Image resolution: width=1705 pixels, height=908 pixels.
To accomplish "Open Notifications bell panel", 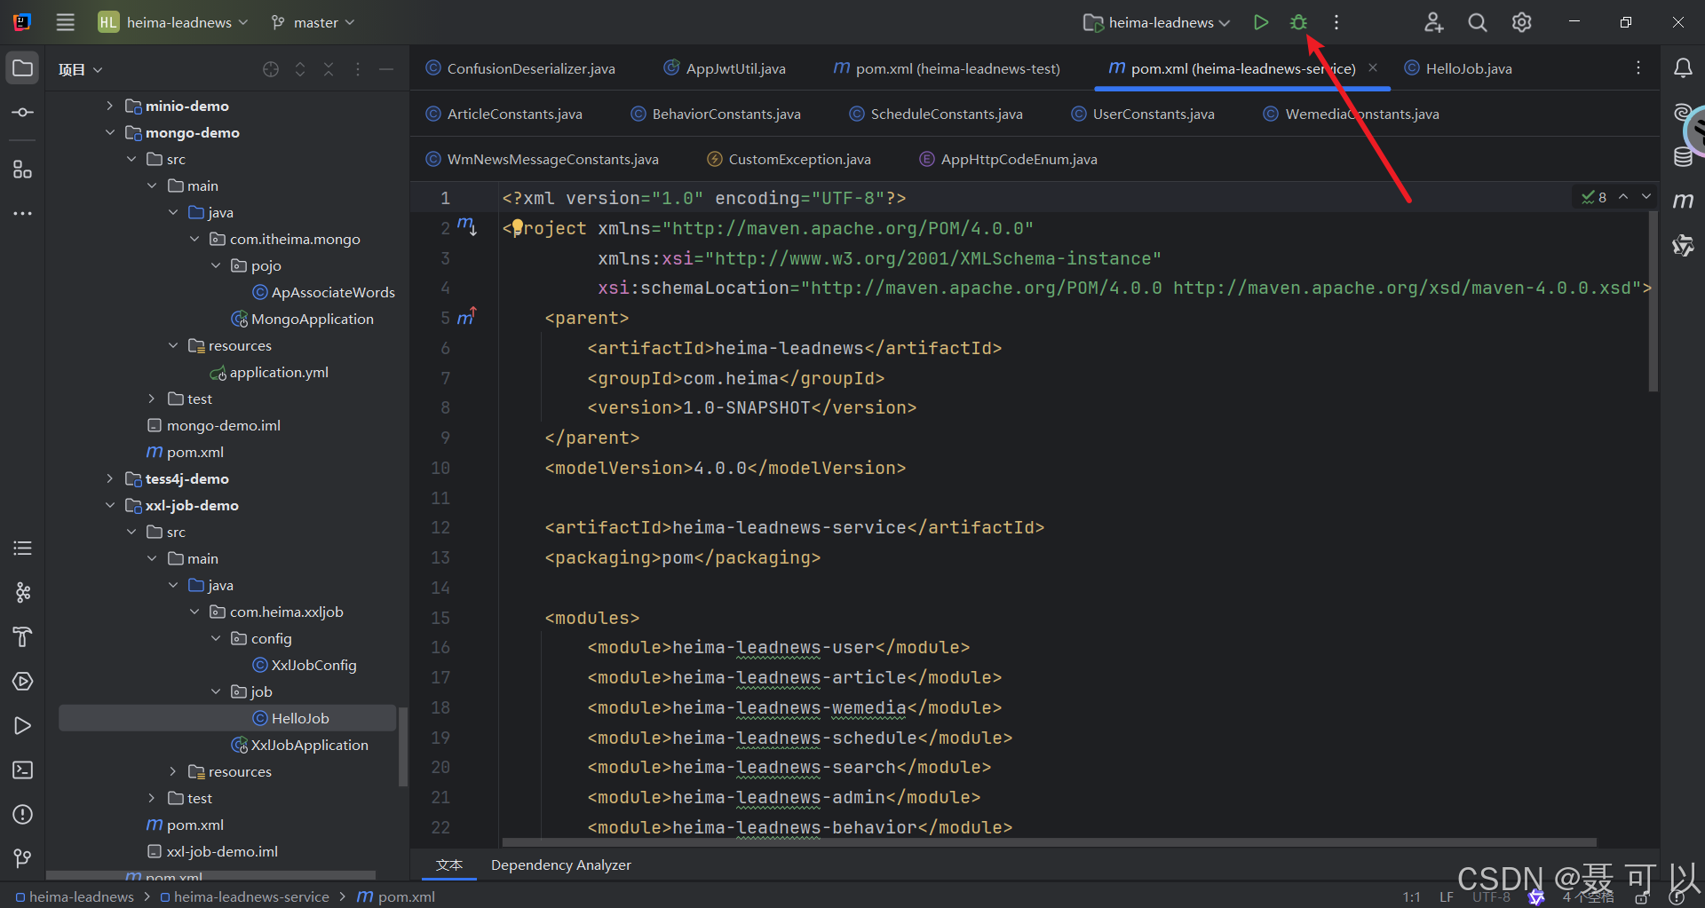I will (x=1683, y=68).
